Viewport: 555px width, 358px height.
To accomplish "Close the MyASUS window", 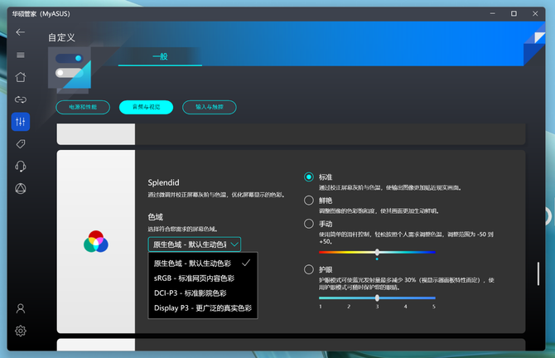I will 535,13.
